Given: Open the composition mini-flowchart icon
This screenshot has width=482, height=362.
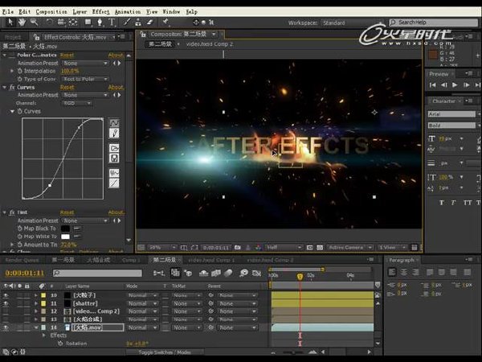Looking at the screenshot, I should pyautogui.click(x=159, y=273).
